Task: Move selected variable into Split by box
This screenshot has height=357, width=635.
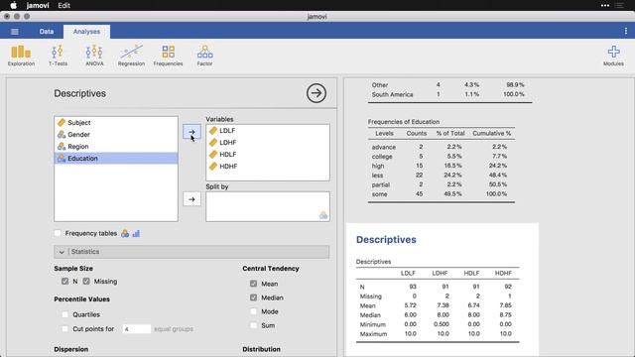Action: 191,199
